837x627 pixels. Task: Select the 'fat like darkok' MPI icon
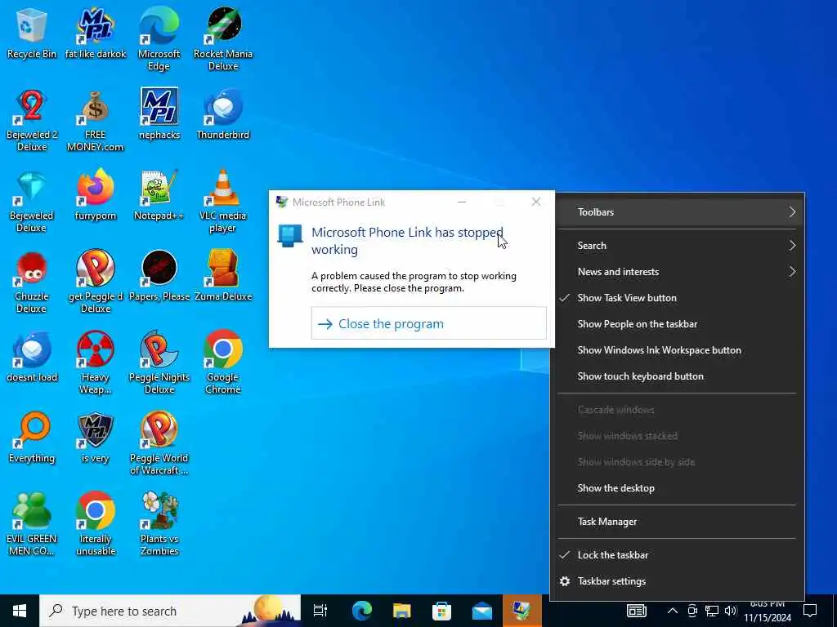point(96,33)
